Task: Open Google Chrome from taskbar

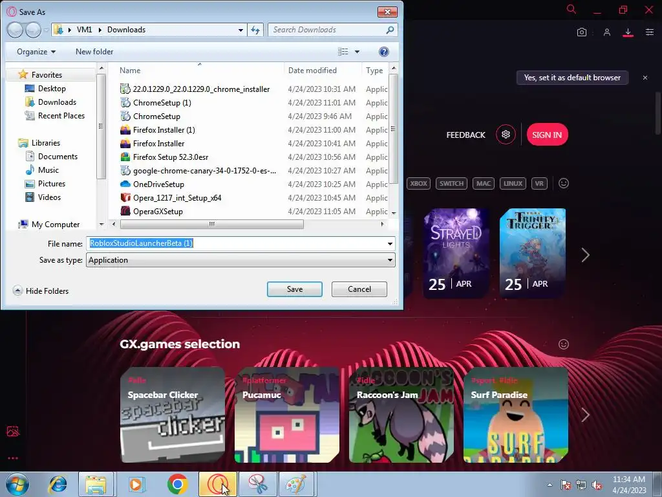Action: (x=177, y=484)
